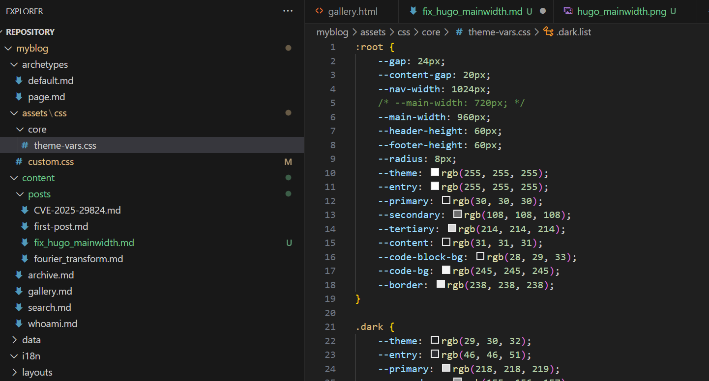
Task: Click the markdown arrow icon beside whoami.md
Action: (19, 324)
